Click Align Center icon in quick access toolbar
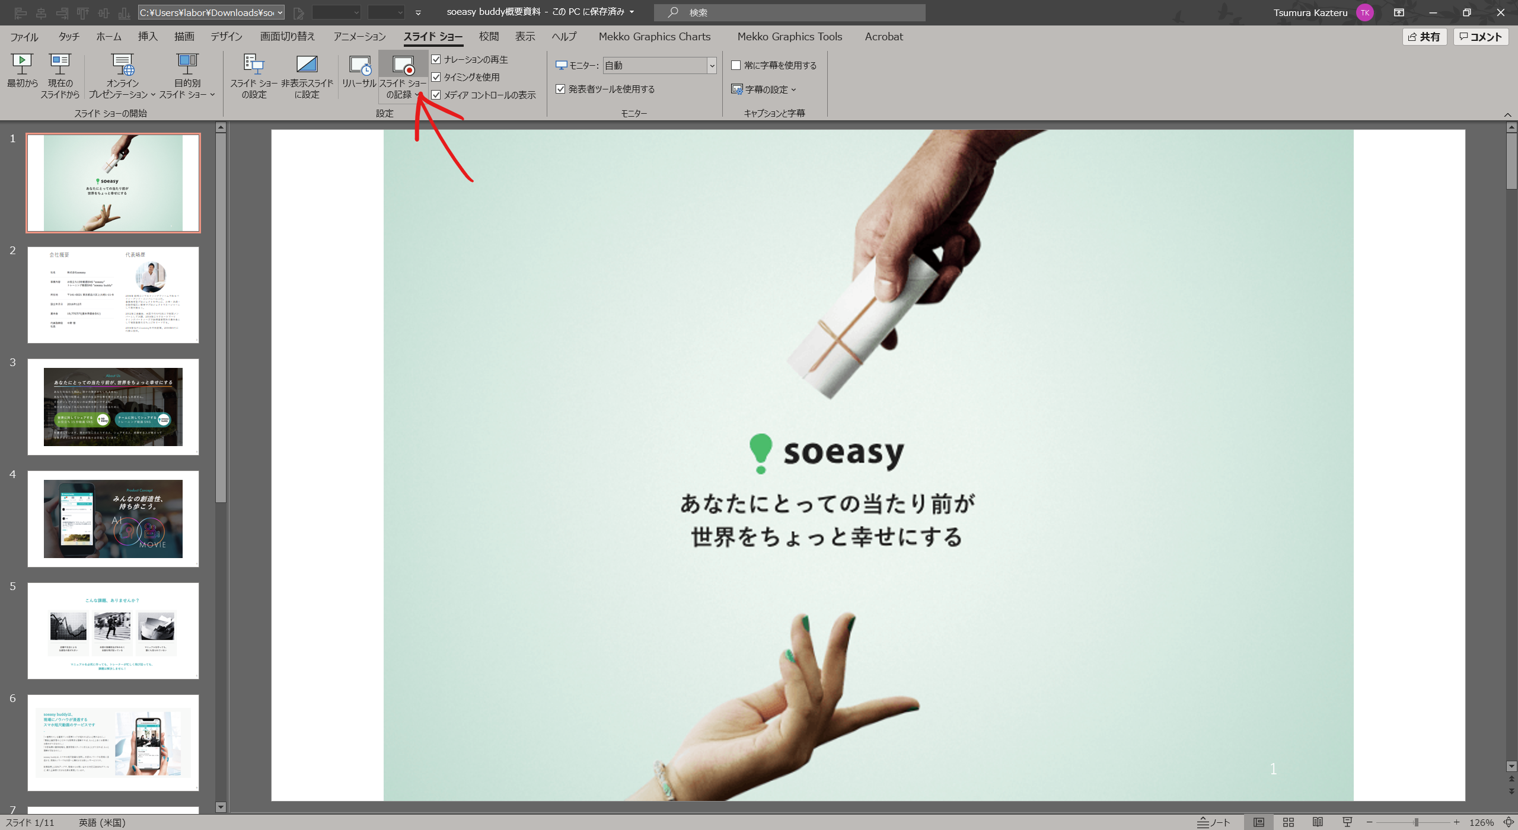This screenshot has width=1518, height=830. pyautogui.click(x=42, y=12)
